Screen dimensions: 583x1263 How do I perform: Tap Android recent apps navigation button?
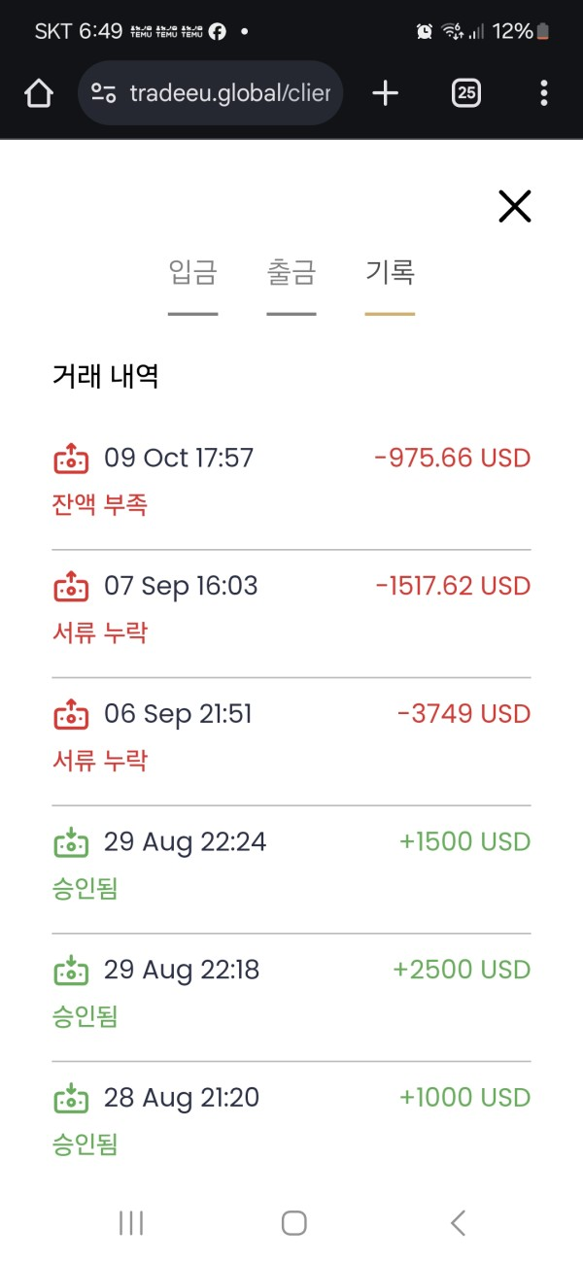pyautogui.click(x=131, y=1223)
